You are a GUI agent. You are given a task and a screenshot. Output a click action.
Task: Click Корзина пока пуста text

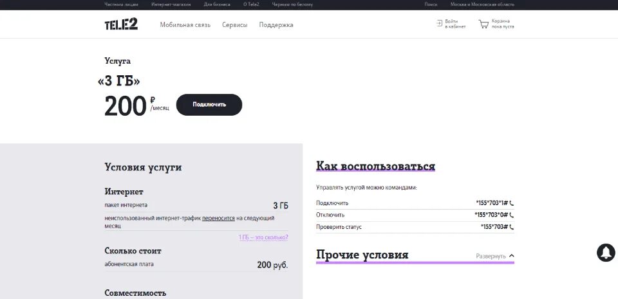(x=503, y=24)
